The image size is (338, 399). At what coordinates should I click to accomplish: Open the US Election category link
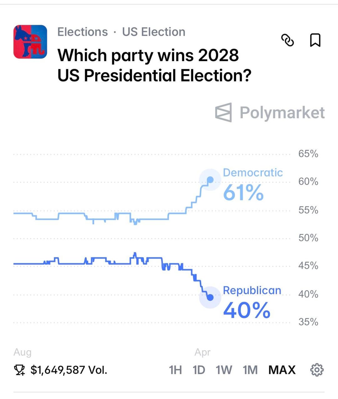pos(154,32)
